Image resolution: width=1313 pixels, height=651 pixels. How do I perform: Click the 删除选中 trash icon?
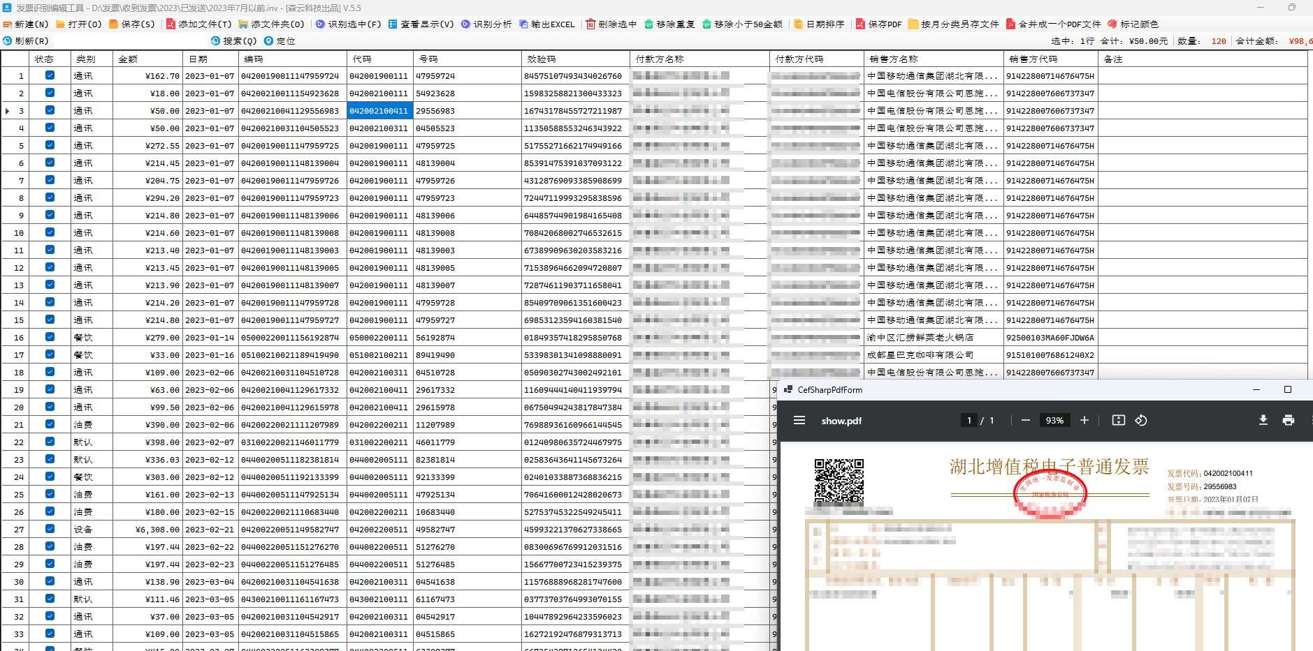tap(590, 24)
